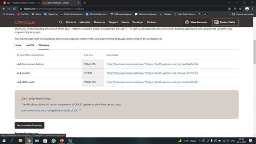Open the Events menu
This screenshot has width=256, height=144.
point(125,22)
